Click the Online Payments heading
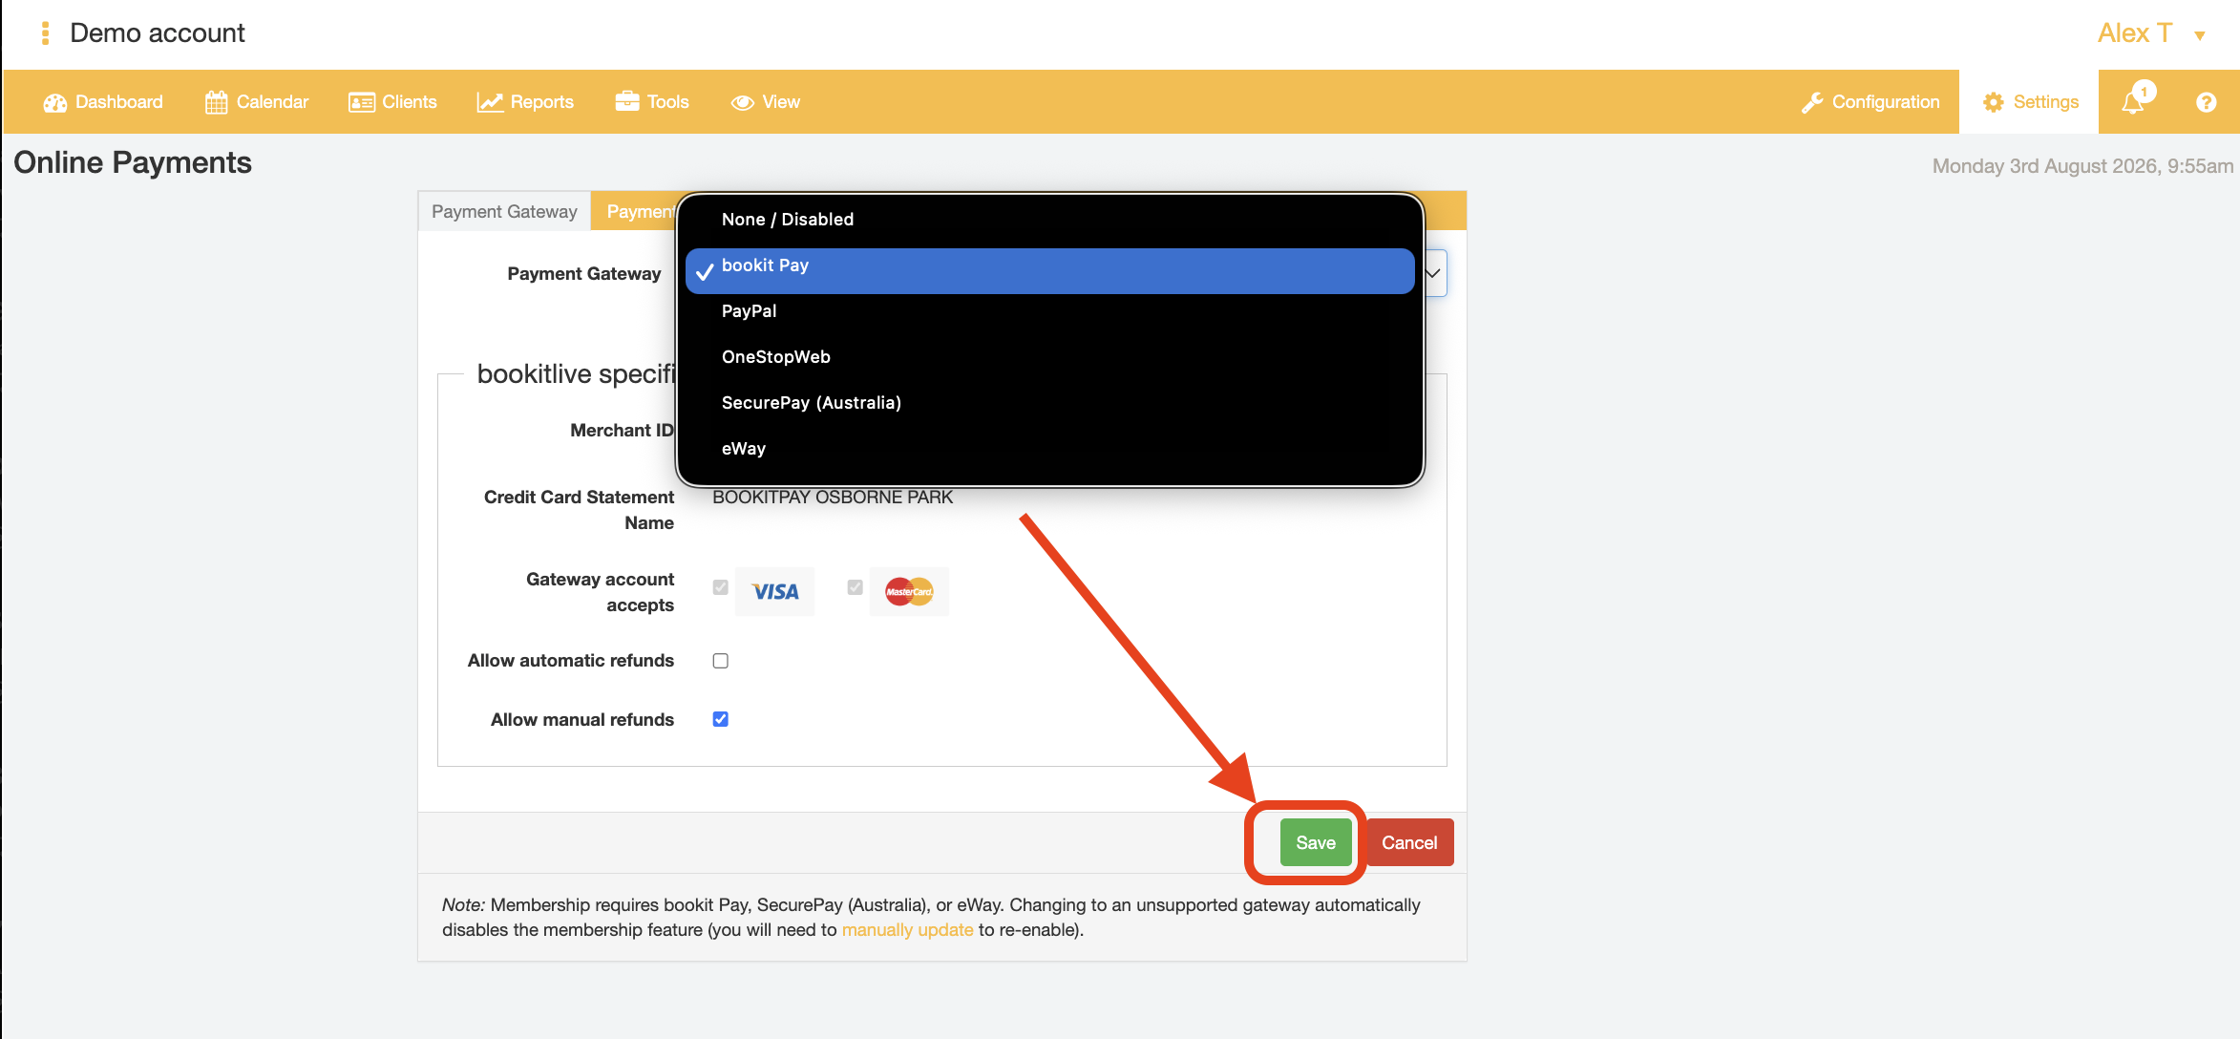Viewport: 2240px width, 1039px height. 133,162
